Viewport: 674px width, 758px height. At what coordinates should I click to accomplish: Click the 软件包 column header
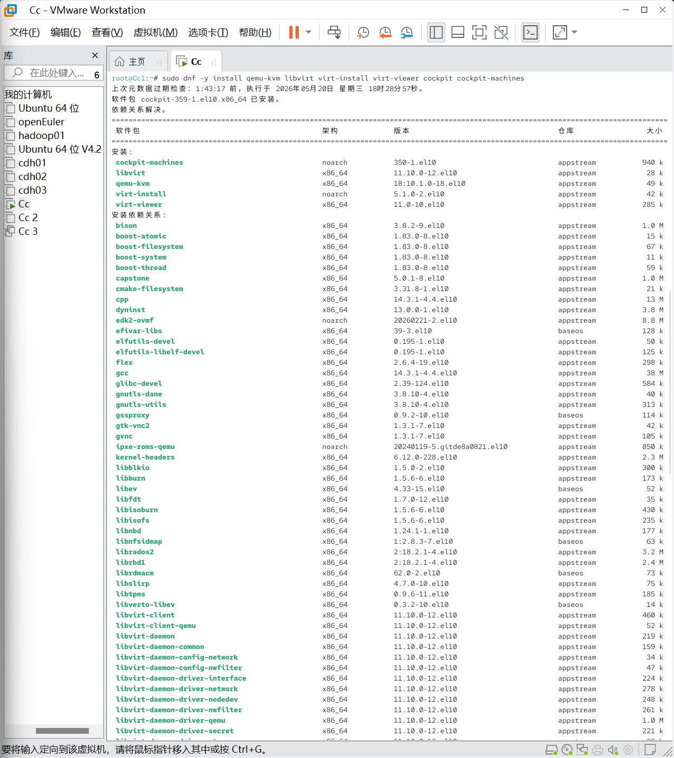tap(128, 131)
